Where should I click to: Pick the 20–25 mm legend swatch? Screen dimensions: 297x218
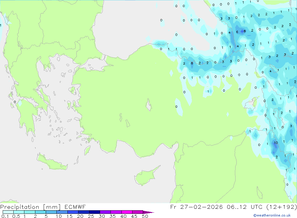(x=84, y=212)
